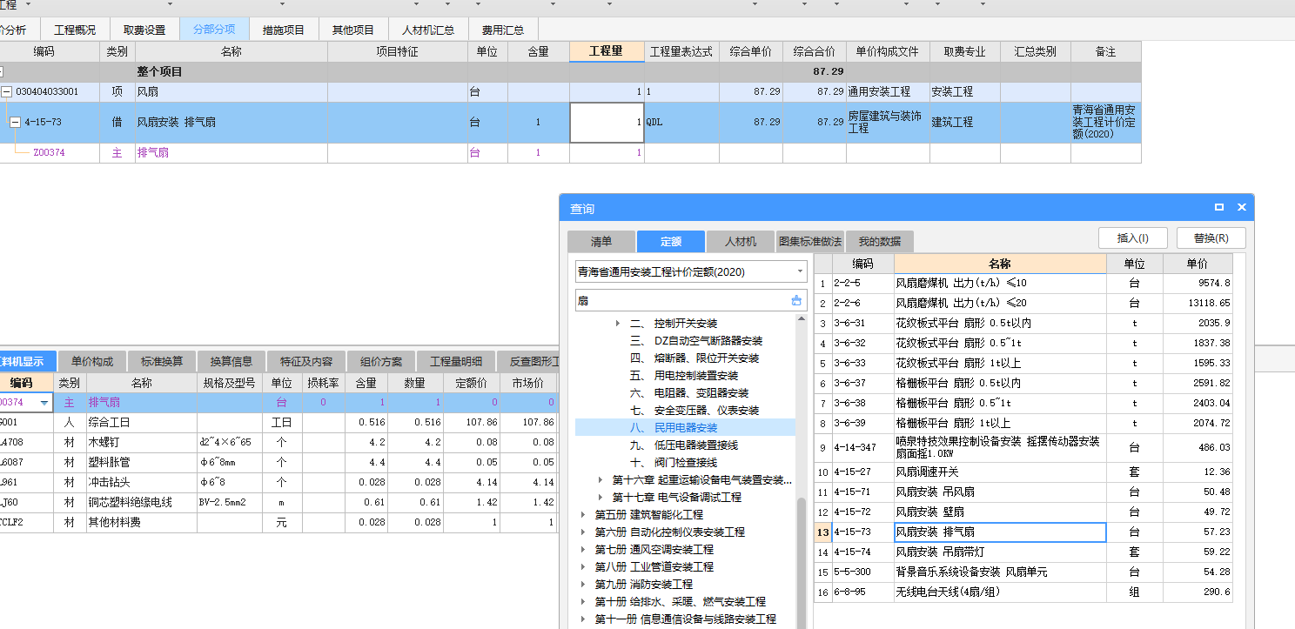Select result row 5-5-300 背景音乐系统设备安装
This screenshot has height=629, width=1295.
pyautogui.click(x=1023, y=572)
